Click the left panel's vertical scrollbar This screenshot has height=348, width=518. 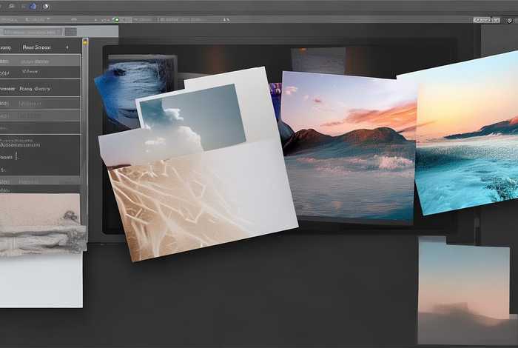click(x=85, y=133)
